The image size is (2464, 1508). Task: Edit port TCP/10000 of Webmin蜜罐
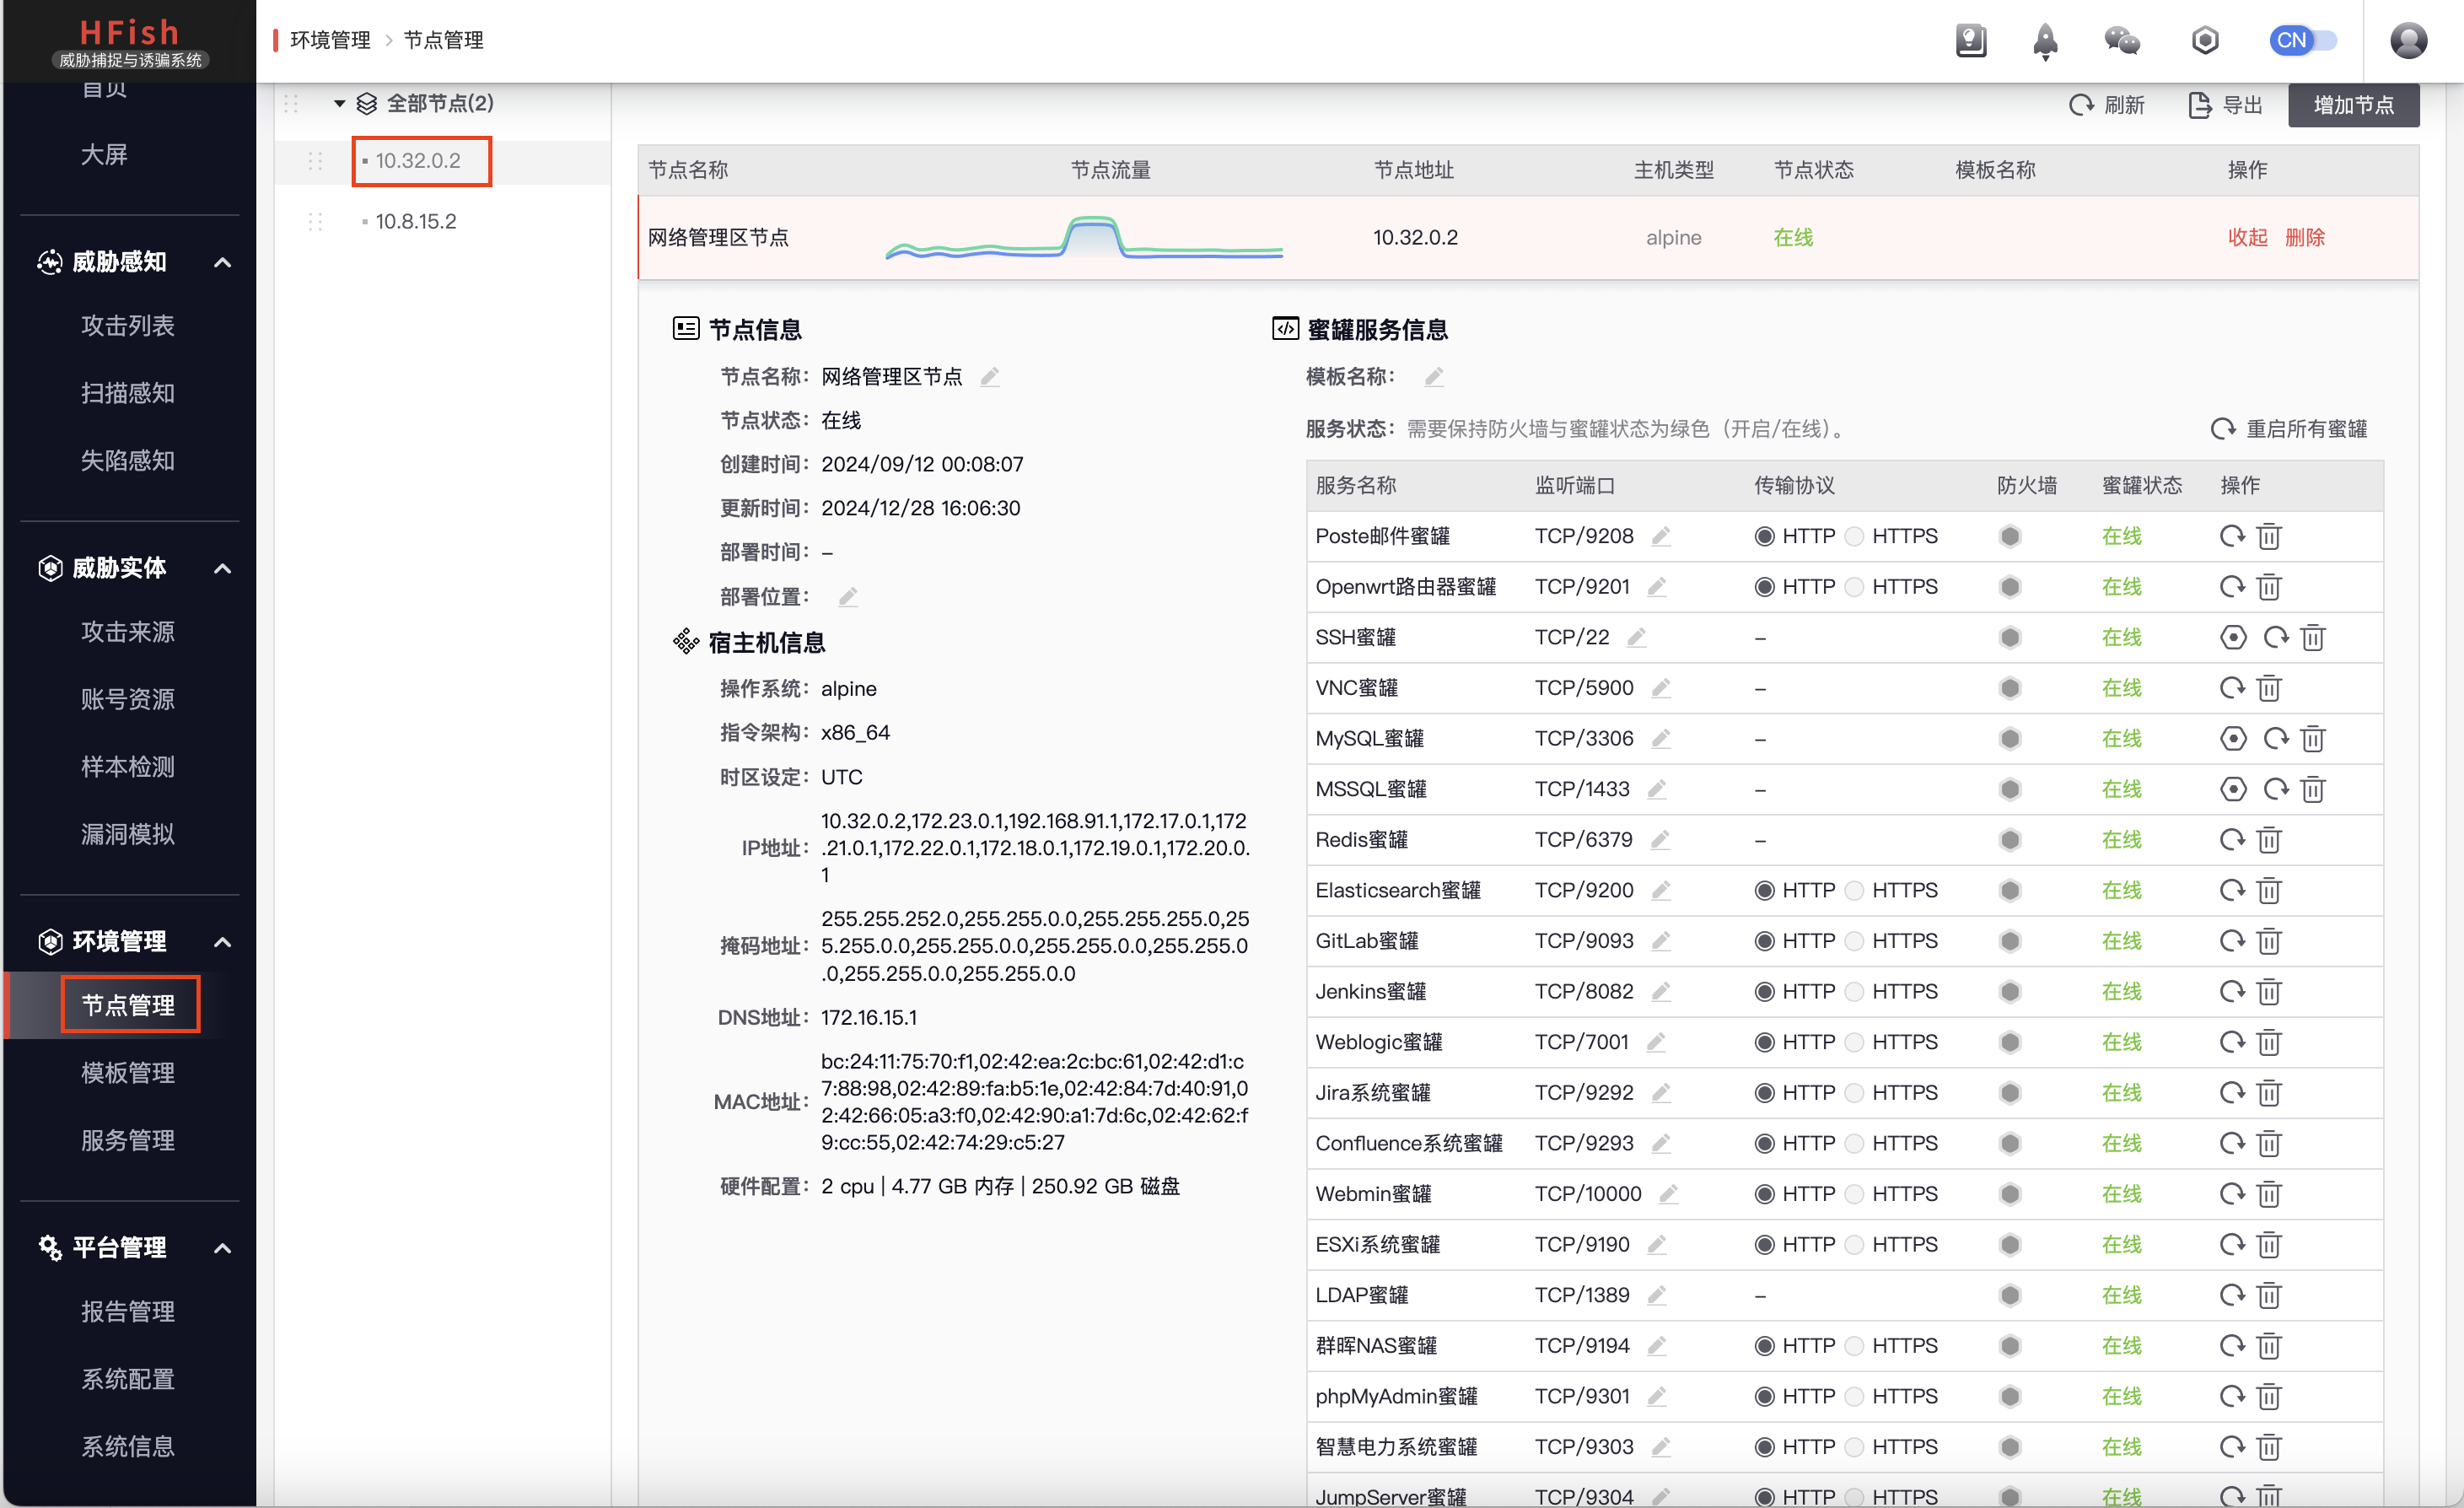[x=1668, y=1195]
